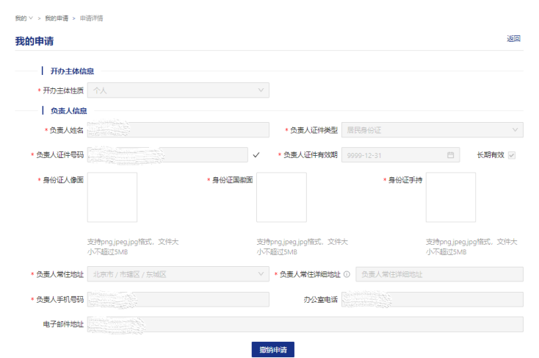Select the 身份证人像面 upload box

point(112,197)
